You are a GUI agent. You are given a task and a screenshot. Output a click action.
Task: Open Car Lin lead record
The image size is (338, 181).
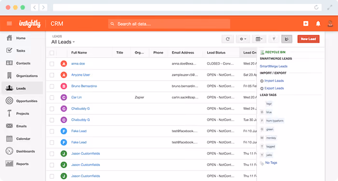76,97
